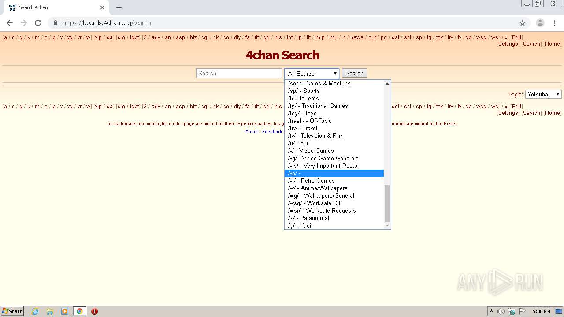Screen dimensions: 564x317
Task: Choose /vg/ - Video Game Generals
Action: [x=334, y=158]
